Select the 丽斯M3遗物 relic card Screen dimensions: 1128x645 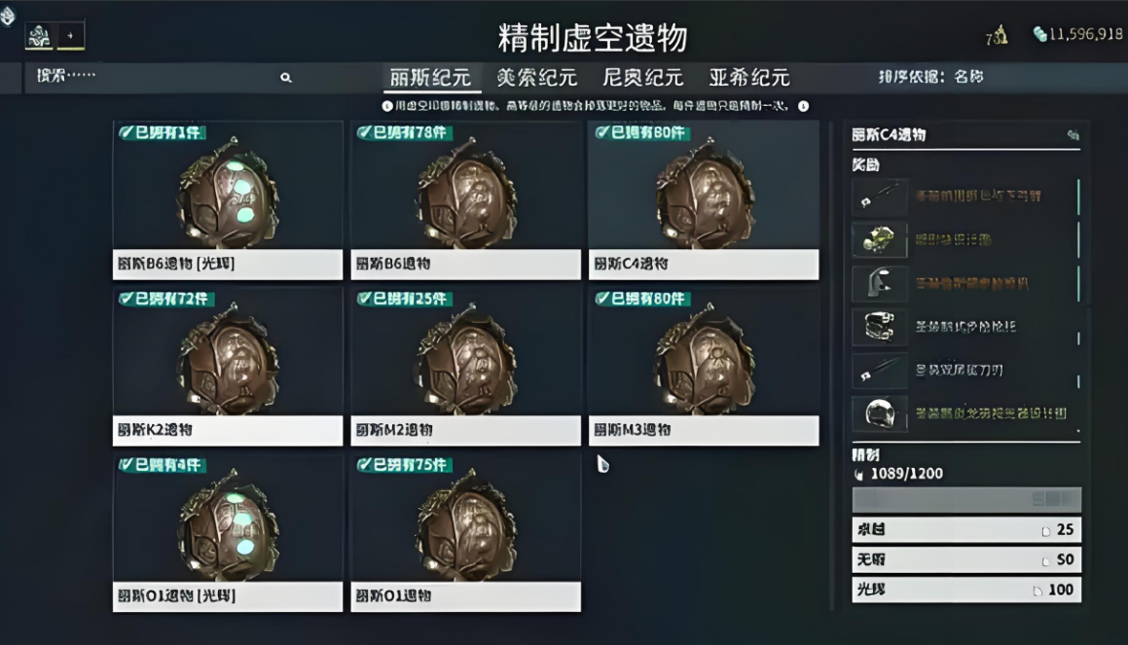[x=704, y=367]
